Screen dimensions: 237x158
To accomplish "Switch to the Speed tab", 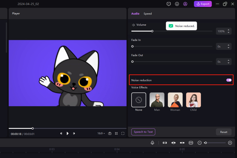I will [x=147, y=14].
